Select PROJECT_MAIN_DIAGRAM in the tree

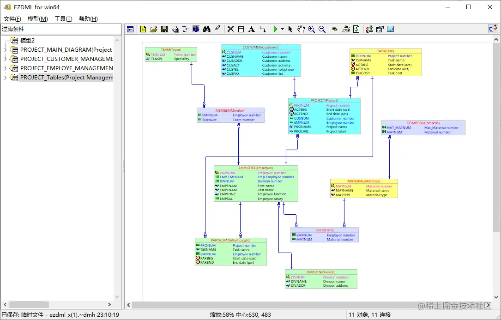click(x=66, y=50)
